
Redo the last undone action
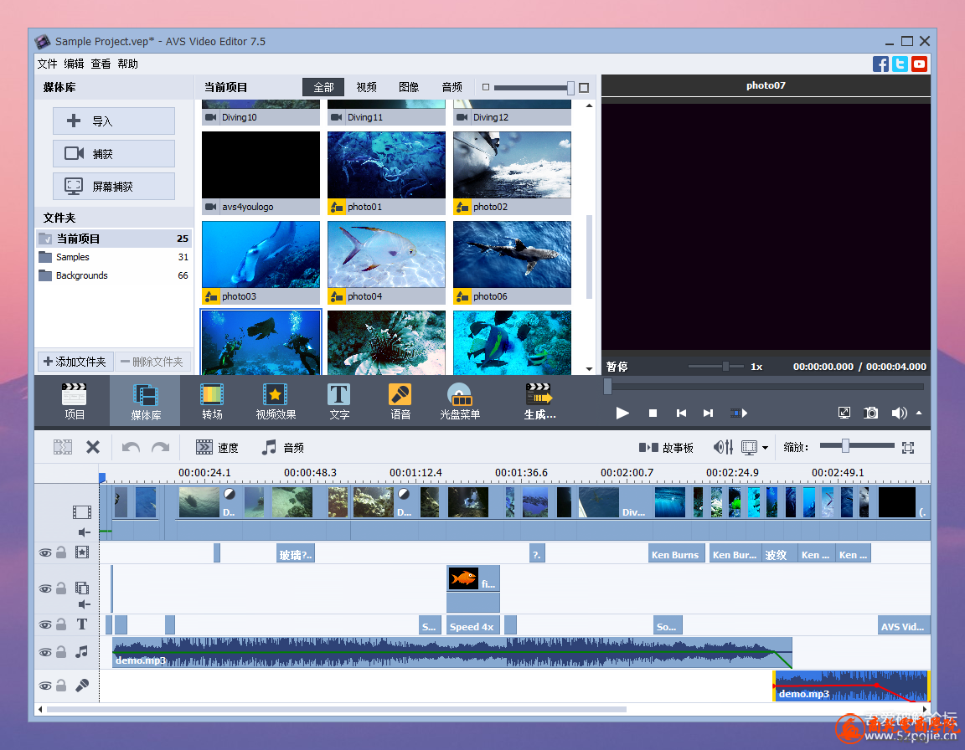(161, 447)
